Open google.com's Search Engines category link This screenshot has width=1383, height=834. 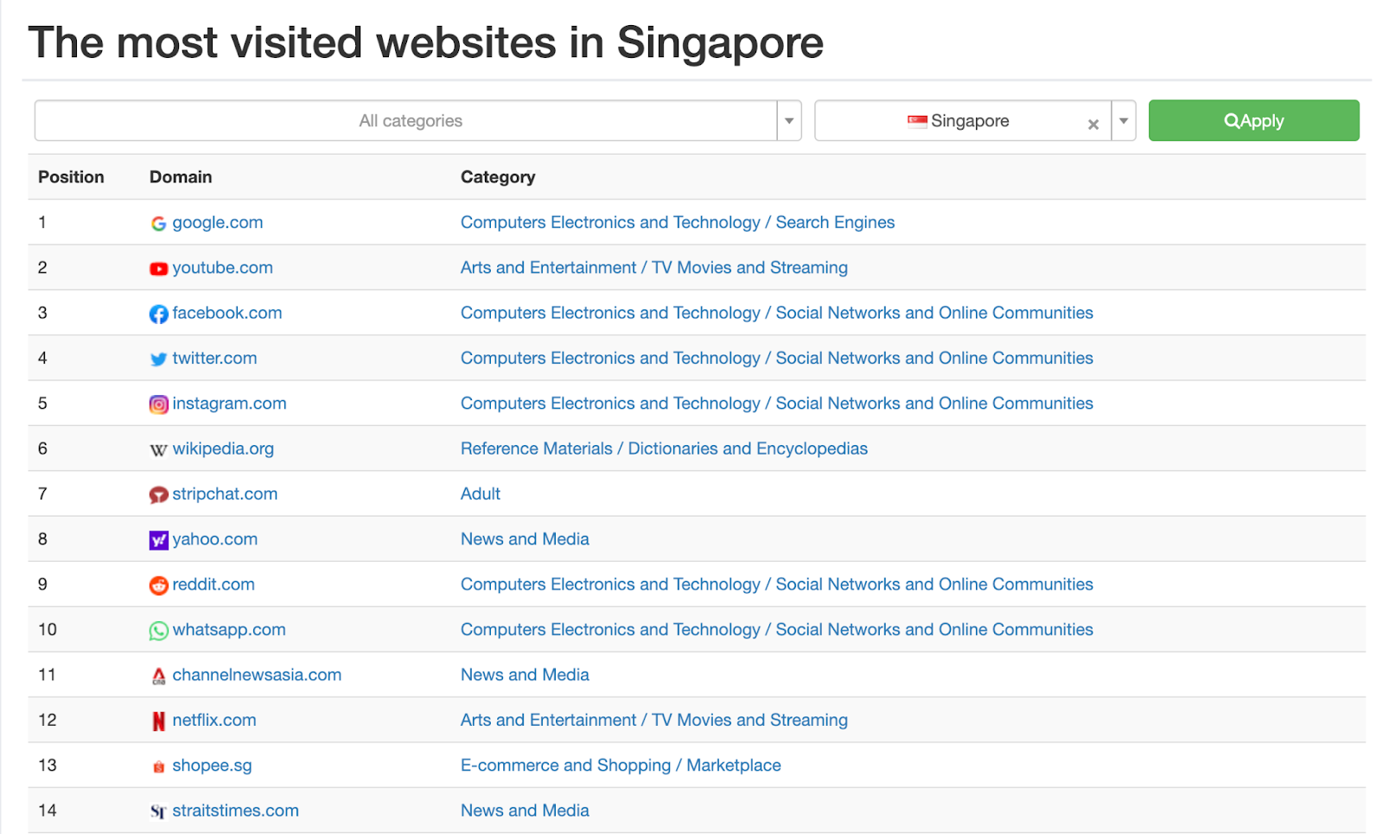pyautogui.click(x=678, y=222)
